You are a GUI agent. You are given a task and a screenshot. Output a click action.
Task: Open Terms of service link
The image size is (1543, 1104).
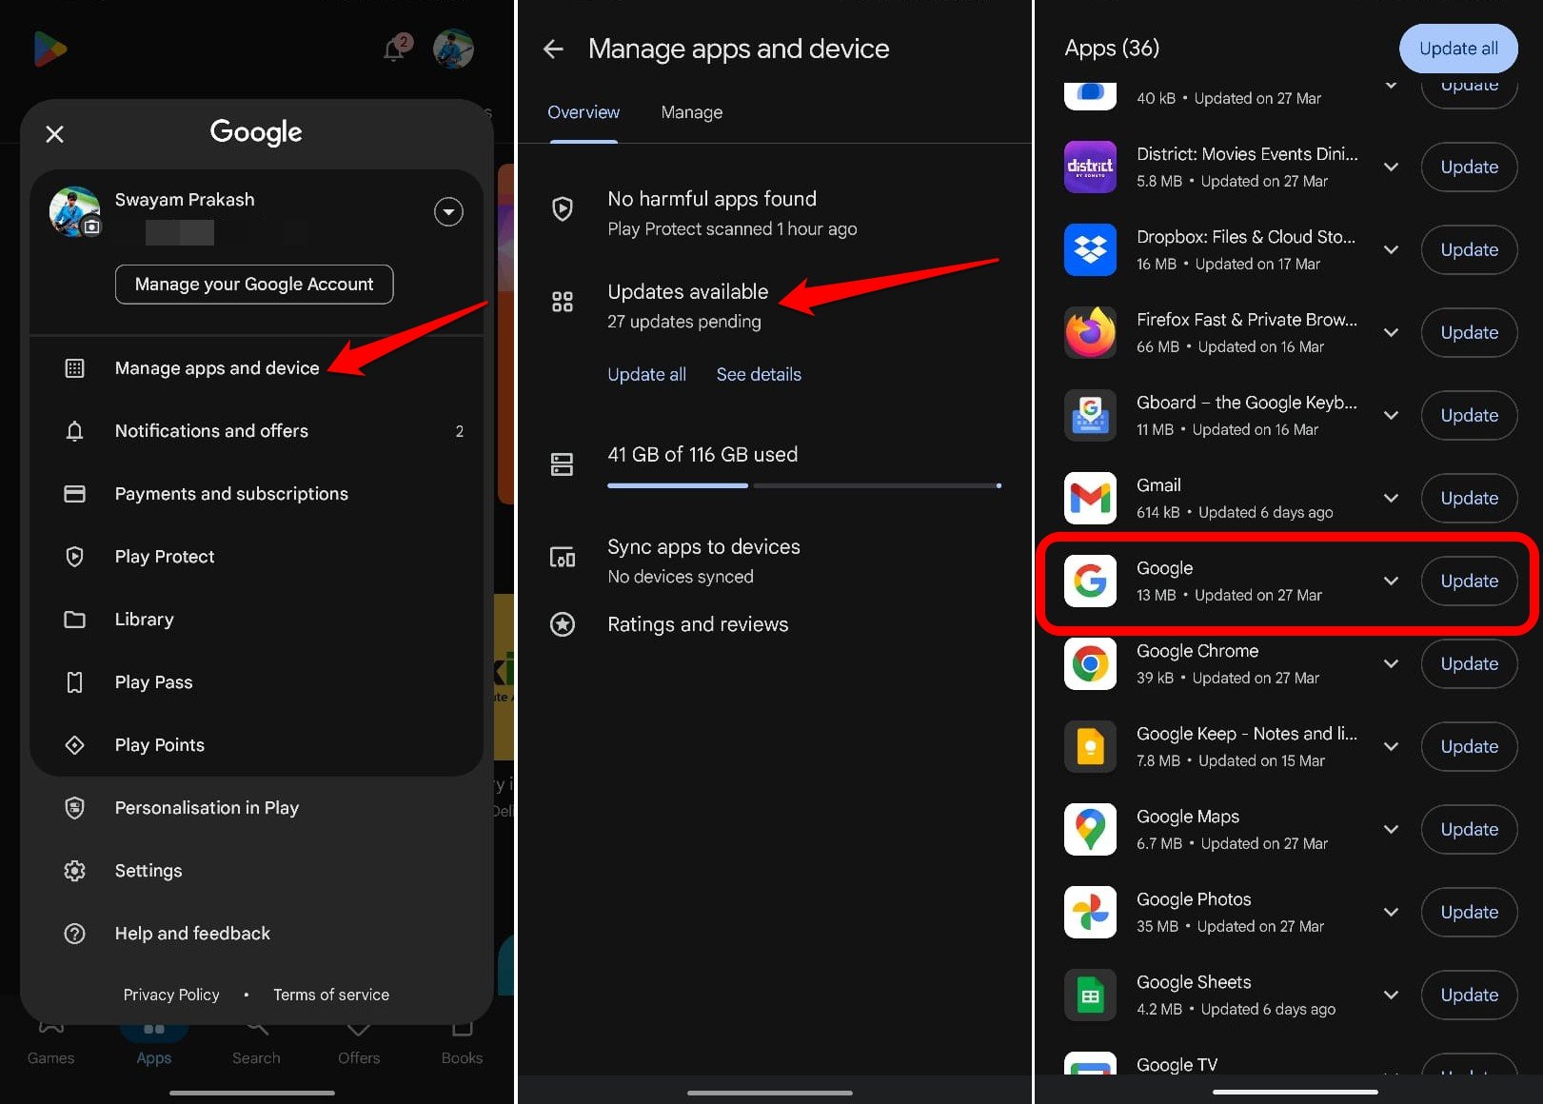click(x=330, y=994)
